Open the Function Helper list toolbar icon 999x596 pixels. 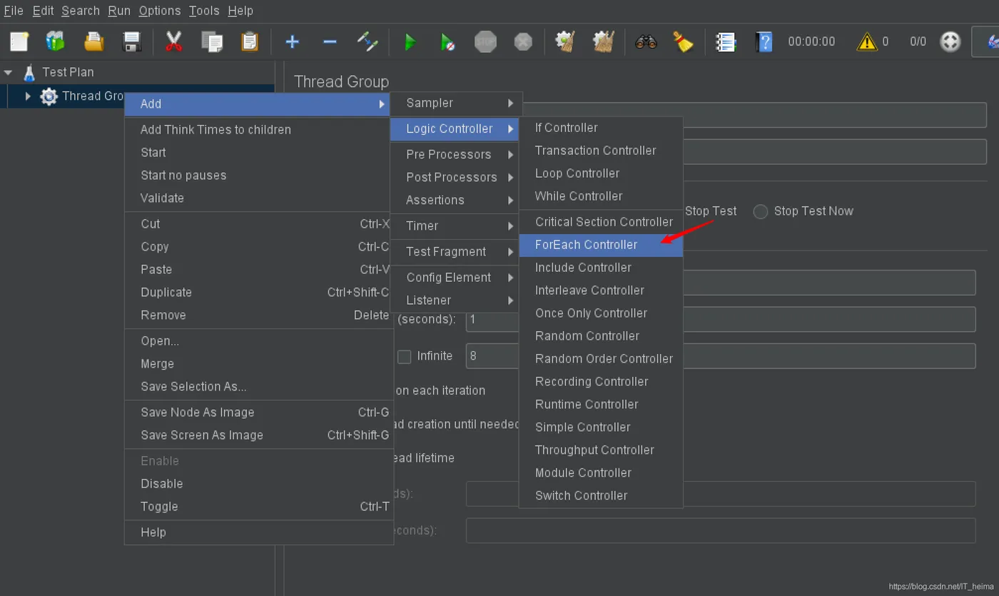726,41
